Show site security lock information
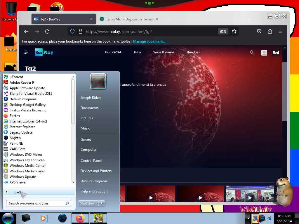This screenshot has width=299, height=224. [x=81, y=32]
